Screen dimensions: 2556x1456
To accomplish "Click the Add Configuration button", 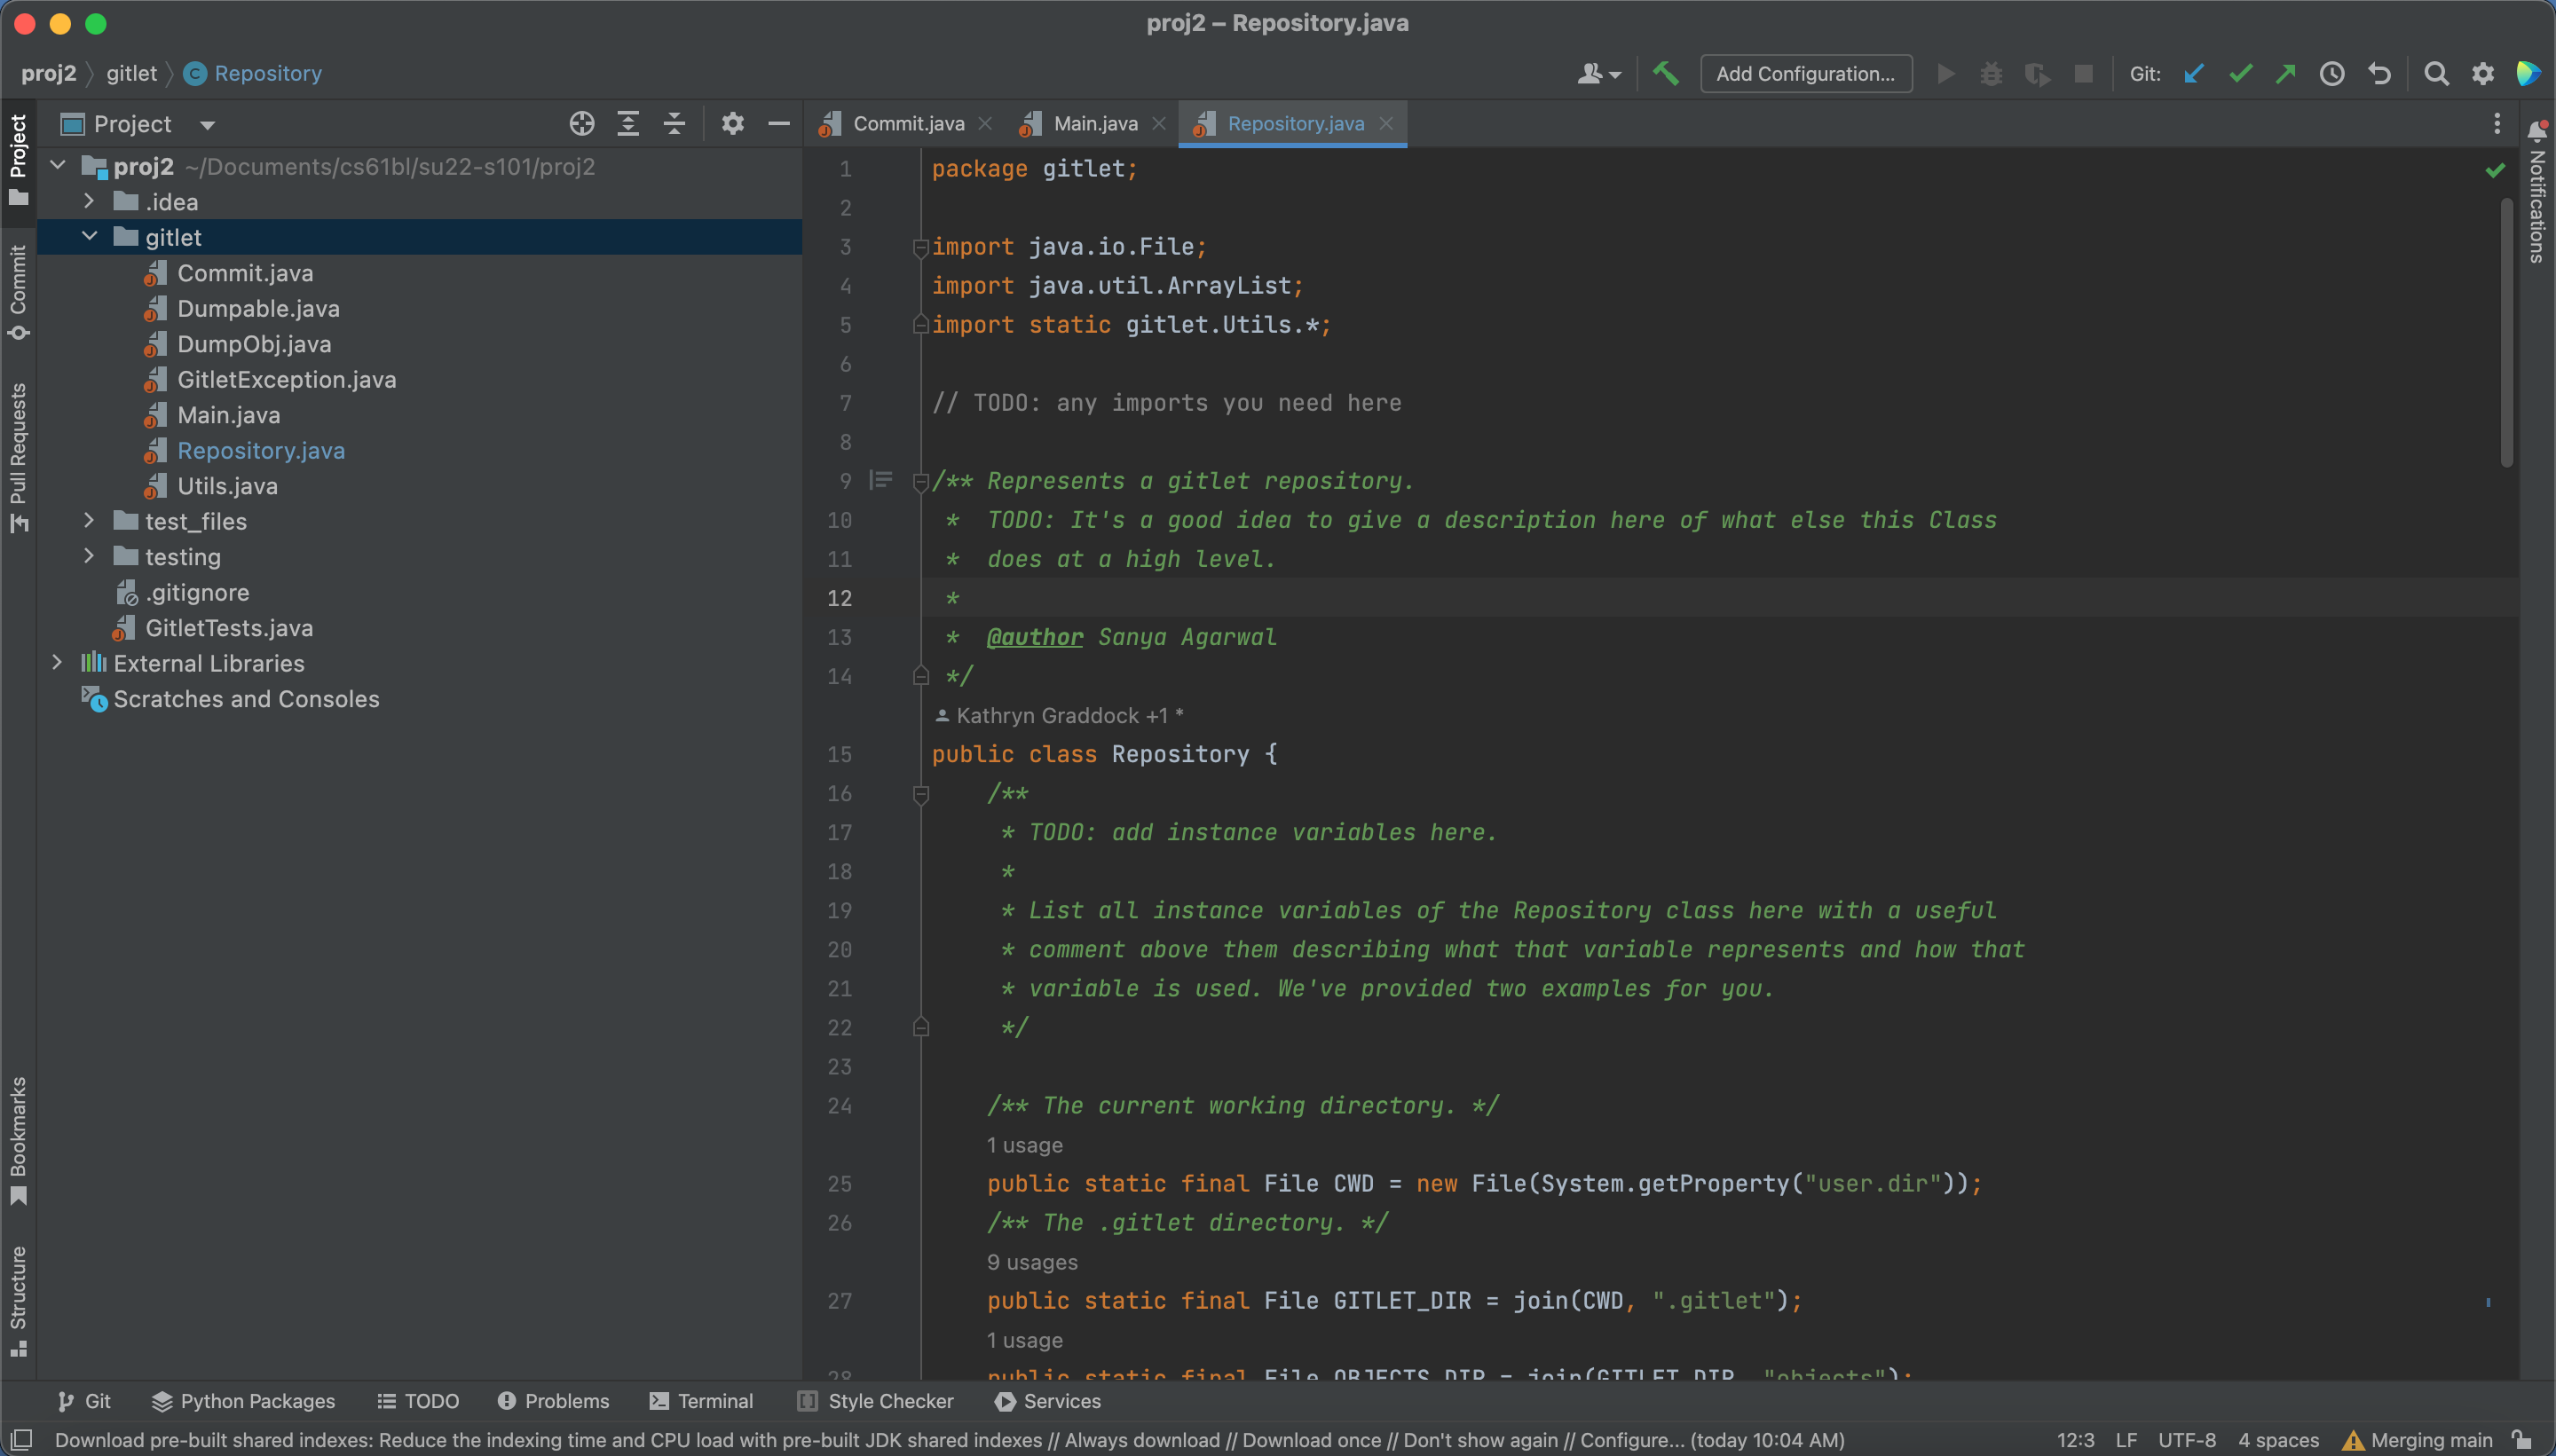I will [1805, 73].
